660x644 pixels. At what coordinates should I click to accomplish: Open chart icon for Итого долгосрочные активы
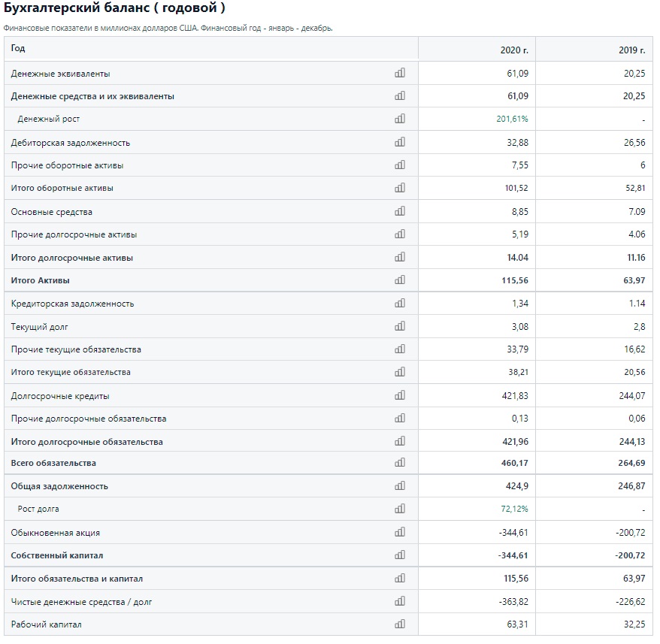point(400,257)
